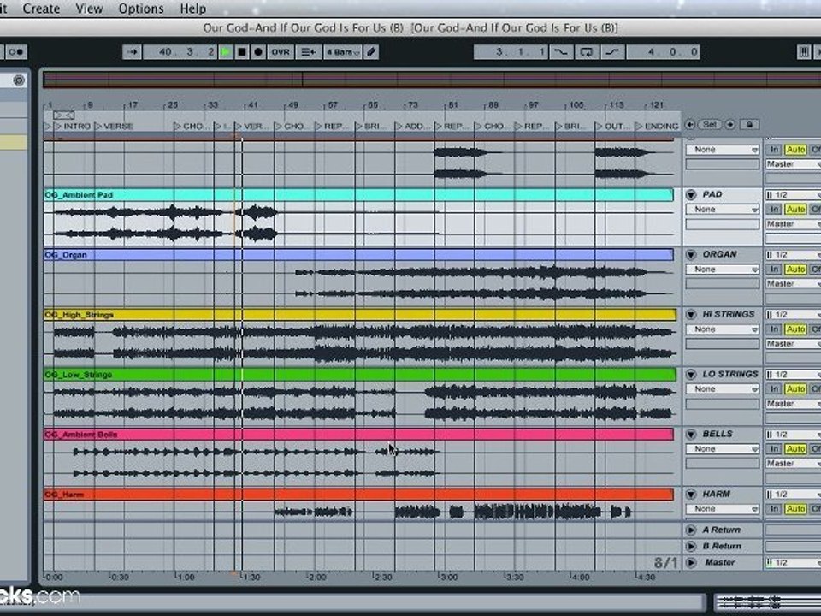Screen dimensions: 821x616
Task: Open PAD track Master output dropdown
Action: pyautogui.click(x=793, y=224)
